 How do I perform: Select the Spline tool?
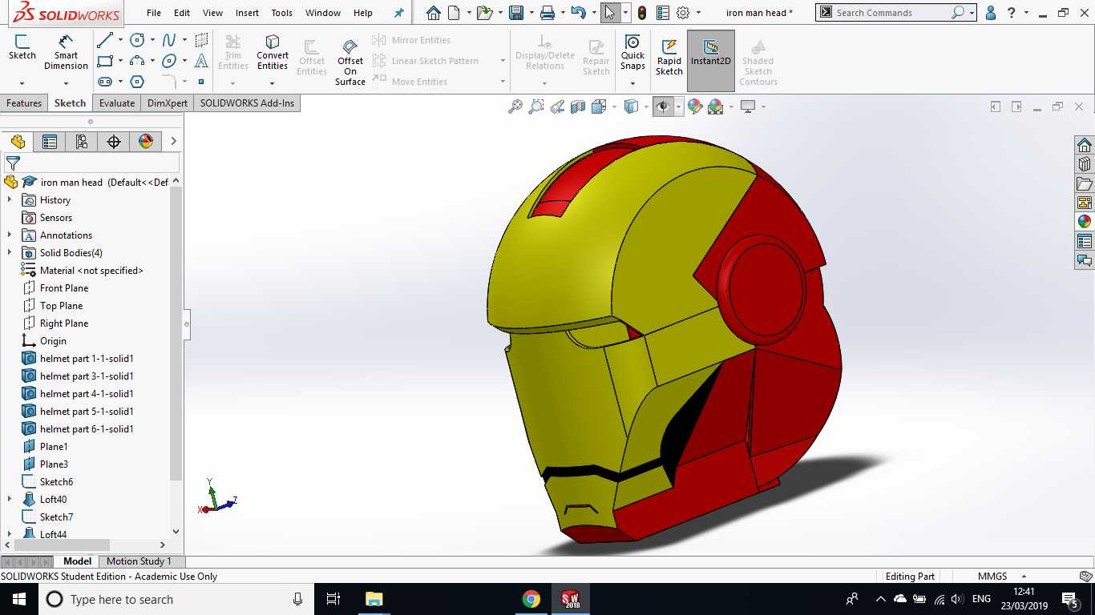169,40
